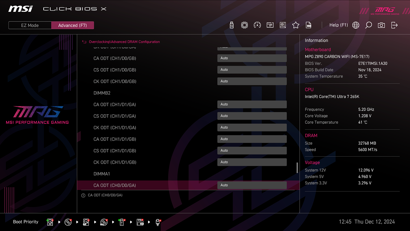Click the DRAM heading in Information
Screen dimensions: 410x231
coord(311,136)
